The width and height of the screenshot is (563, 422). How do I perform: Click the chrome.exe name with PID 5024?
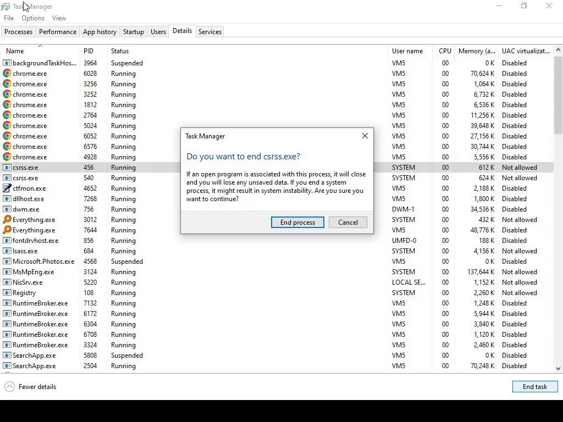pos(30,126)
